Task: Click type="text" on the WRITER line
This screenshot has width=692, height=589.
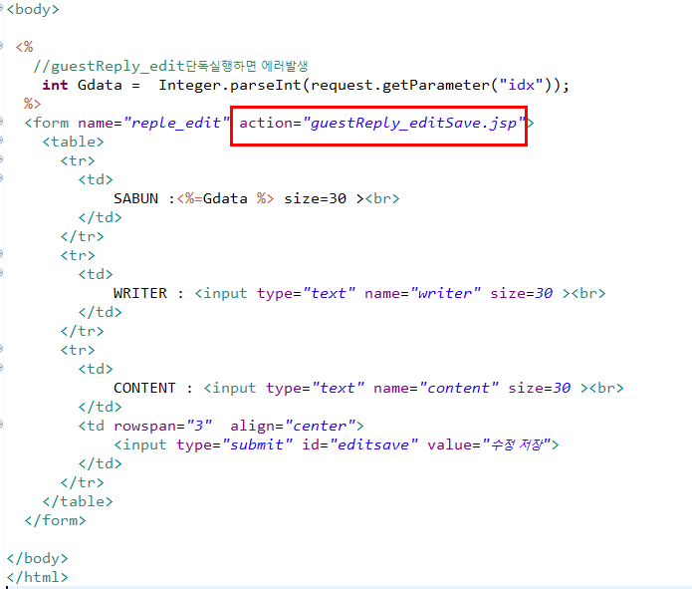Action: click(x=307, y=293)
